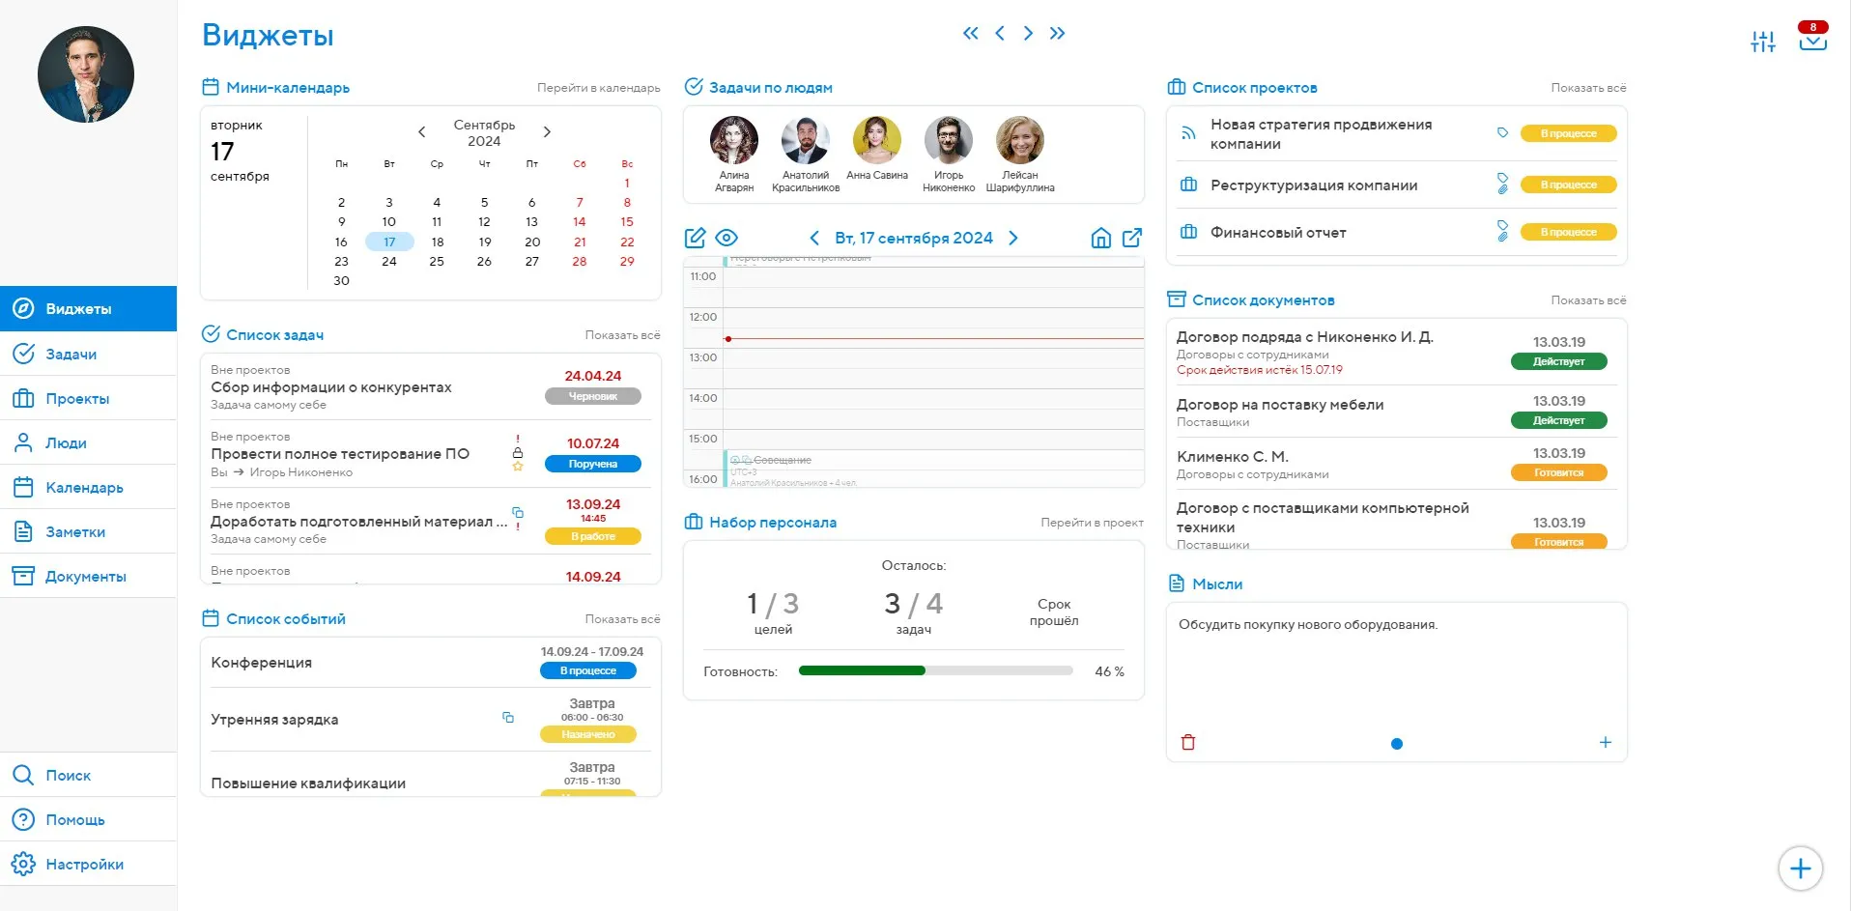Add a new note with the plus icon
Viewport: 1851px width, 911px height.
[x=1605, y=742]
